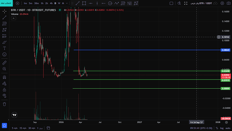Add symbol with plus circle icon
Screen dimensions: 232x131
pyautogui.click(x=17, y=3)
